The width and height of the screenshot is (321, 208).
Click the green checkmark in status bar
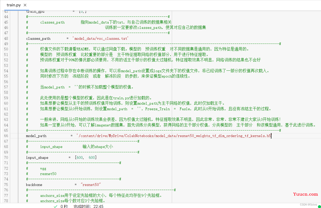coord(55,206)
